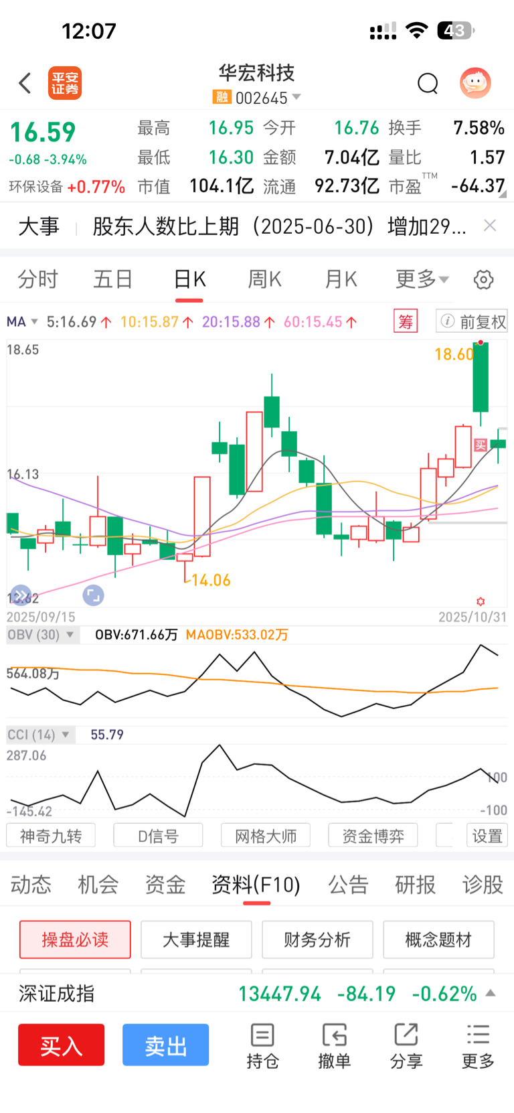
Task: Open the 机会 tab
Action: pyautogui.click(x=98, y=885)
